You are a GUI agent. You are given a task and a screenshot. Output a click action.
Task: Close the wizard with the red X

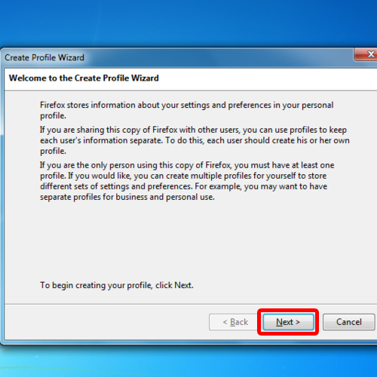click(366, 54)
